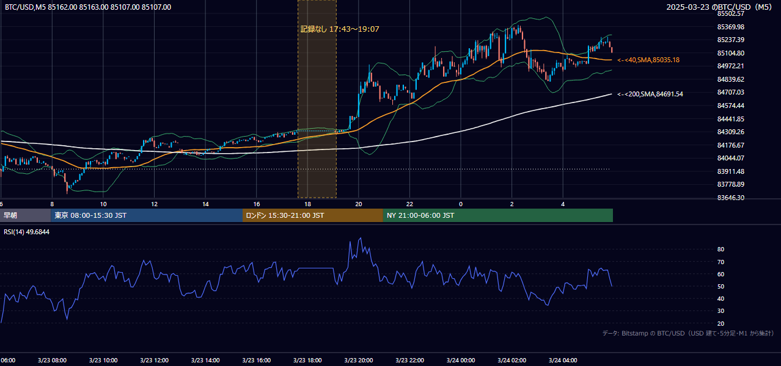Click price axis value 83778.89

[x=730, y=184]
